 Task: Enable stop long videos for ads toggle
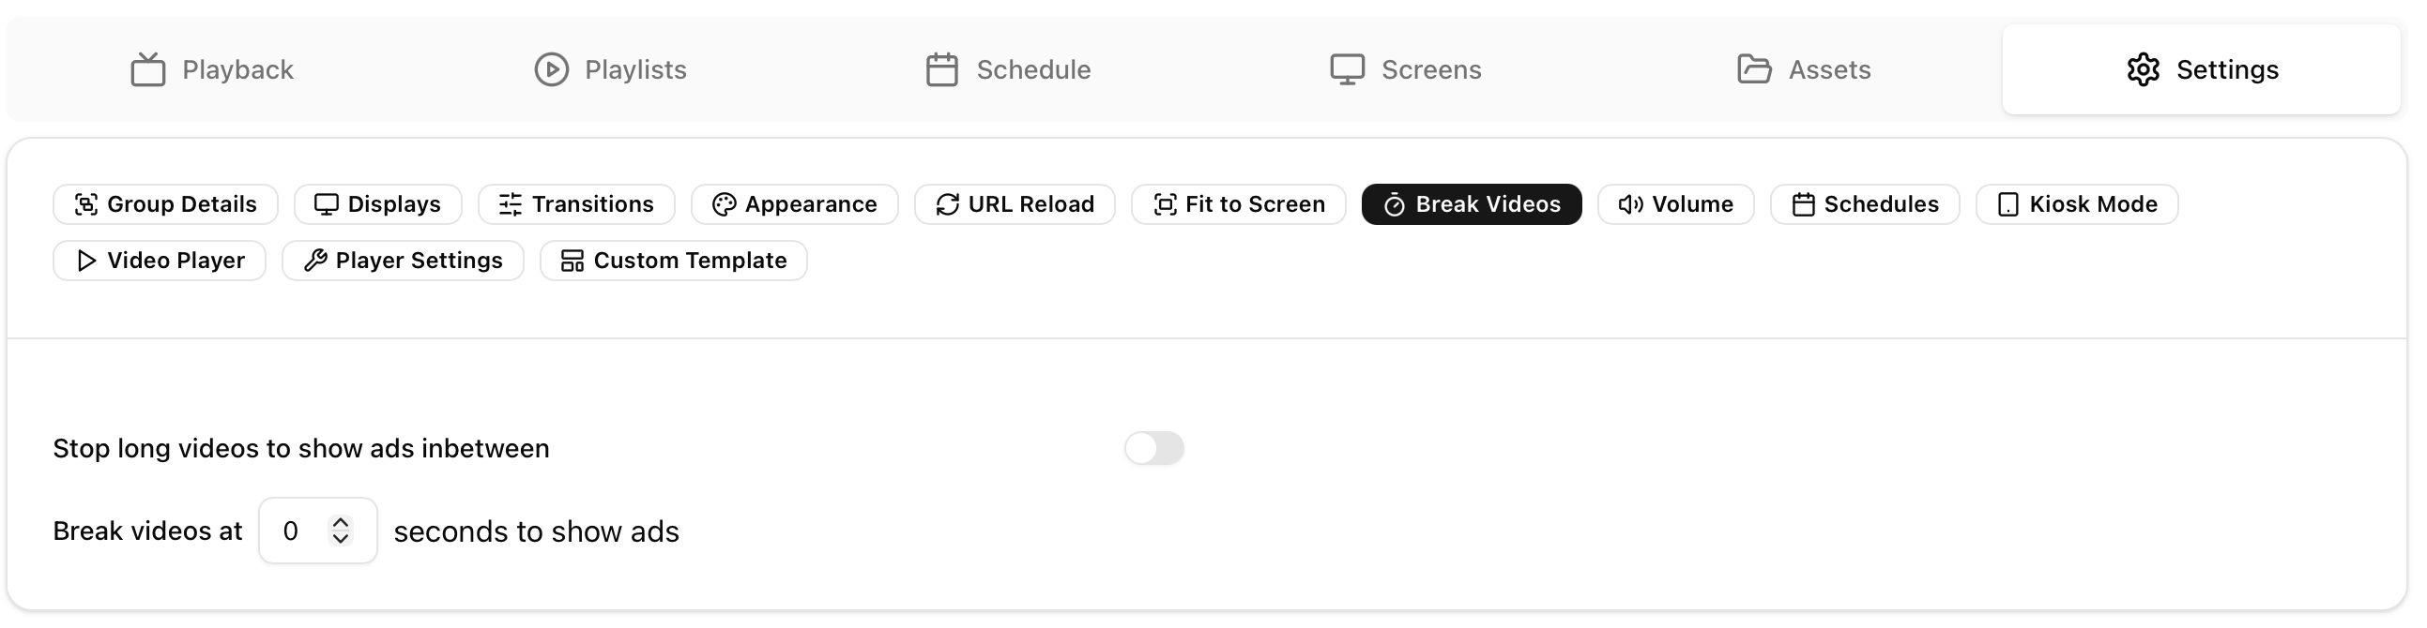click(x=1153, y=448)
